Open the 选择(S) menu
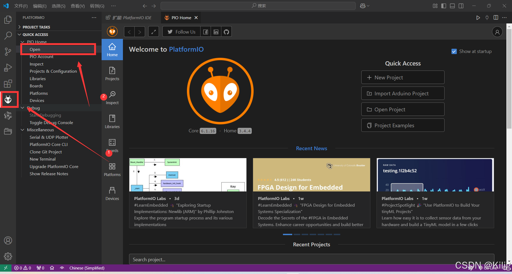 [58, 6]
